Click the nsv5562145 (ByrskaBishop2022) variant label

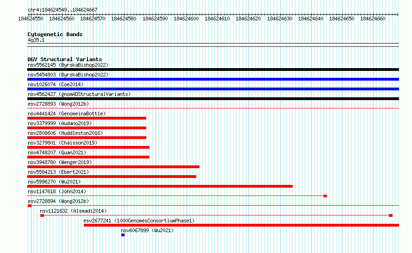[68, 65]
